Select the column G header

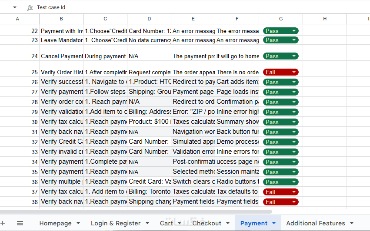(281, 19)
